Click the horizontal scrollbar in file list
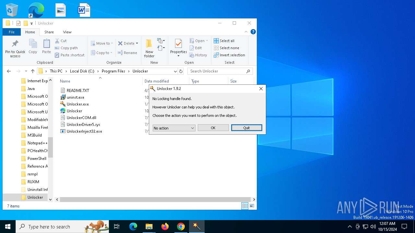Viewport: 415px width, 233px height. [155, 200]
